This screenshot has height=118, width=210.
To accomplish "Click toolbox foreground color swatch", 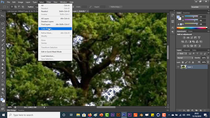I will click(x=2, y=100).
